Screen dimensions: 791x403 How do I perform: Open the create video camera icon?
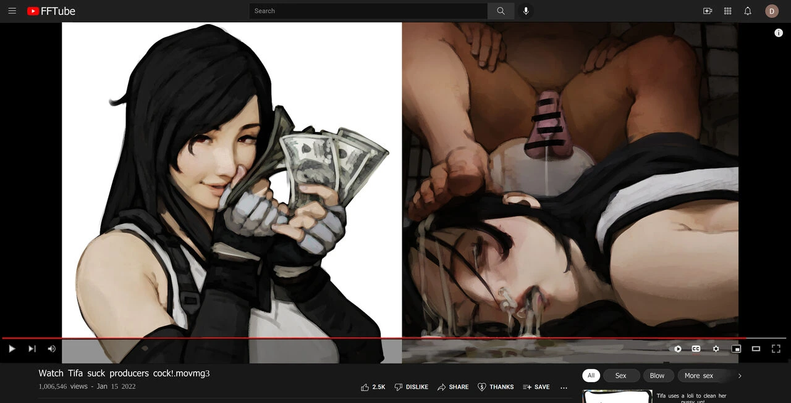point(708,11)
